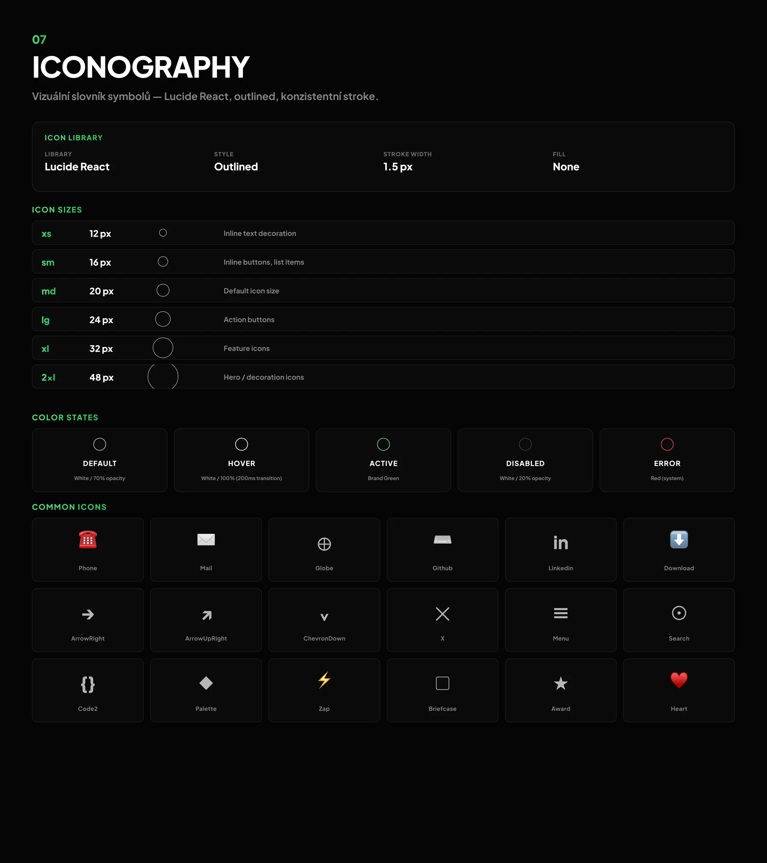The width and height of the screenshot is (767, 863).
Task: Click the Hover state bright white circle
Action: point(242,444)
